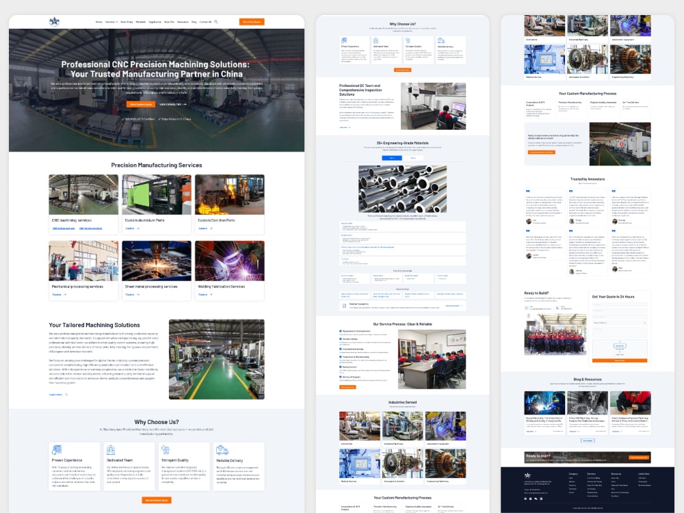Open the Blog navigation item
The width and height of the screenshot is (684, 513).
pos(194,22)
